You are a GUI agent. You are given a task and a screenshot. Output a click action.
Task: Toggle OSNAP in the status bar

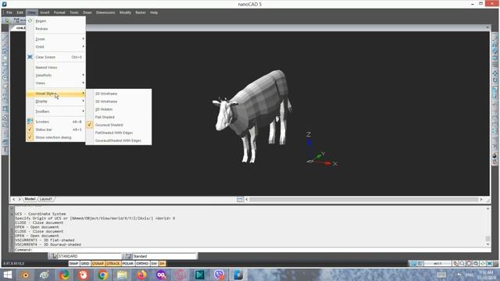point(98,264)
